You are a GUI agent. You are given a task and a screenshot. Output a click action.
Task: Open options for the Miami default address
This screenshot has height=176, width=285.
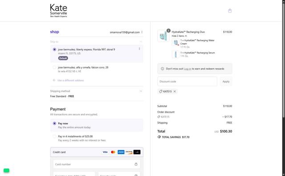point(139,49)
